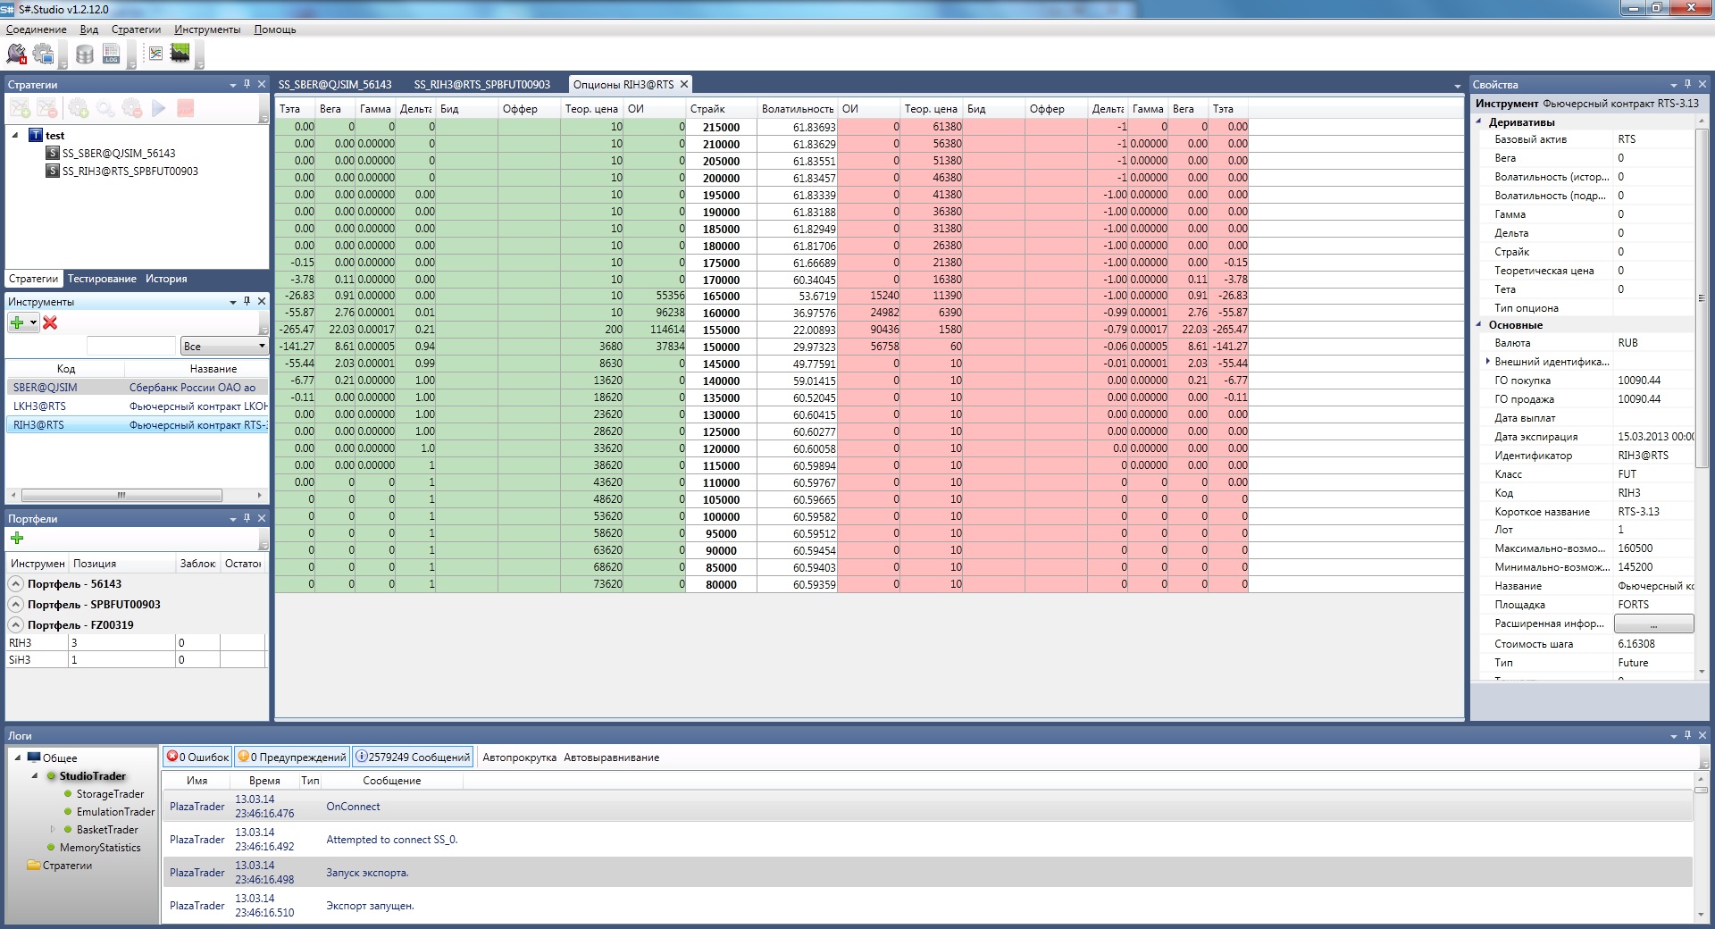
Task: Open settings via gear-with-monitor toolbar icon
Action: 43,54
